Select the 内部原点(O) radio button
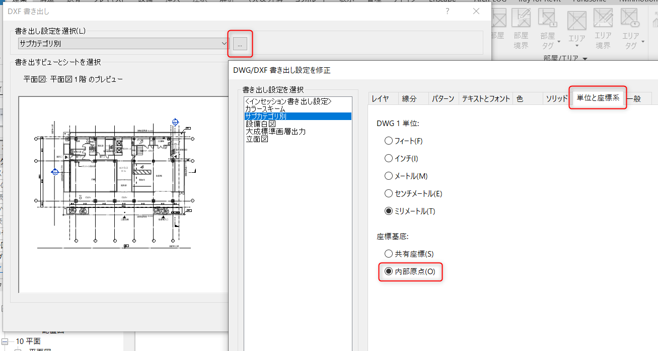658x351 pixels. [388, 272]
